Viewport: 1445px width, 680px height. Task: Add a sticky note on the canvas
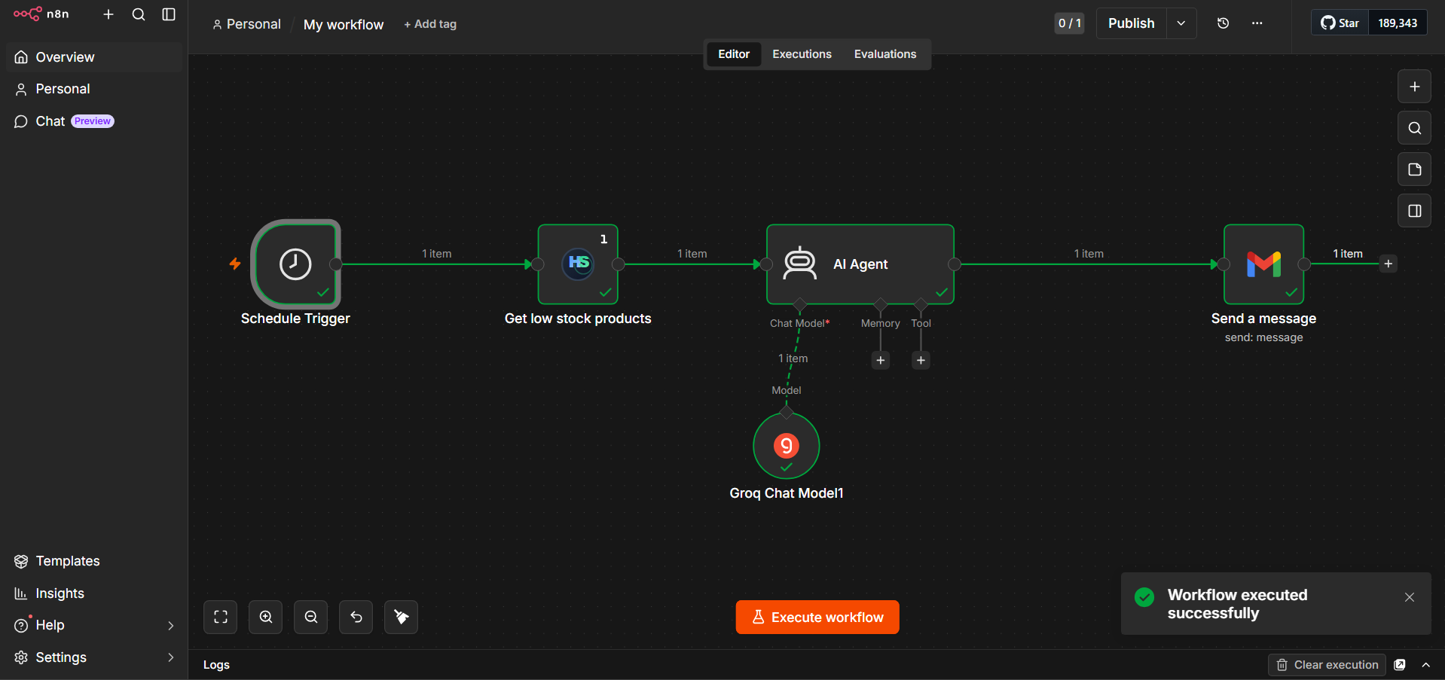[1414, 169]
